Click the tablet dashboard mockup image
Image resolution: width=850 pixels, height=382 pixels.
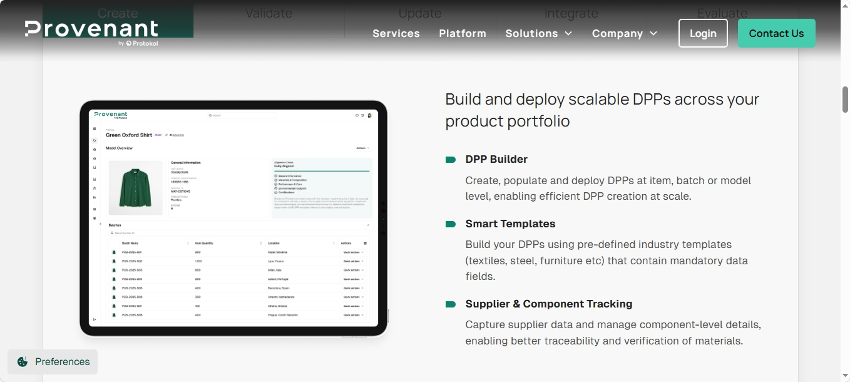[233, 218]
